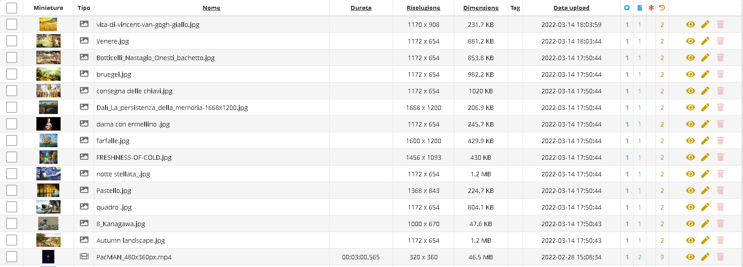This screenshot has width=743, height=267.
Task: Click the blue document column header icon
Action: pyautogui.click(x=640, y=8)
